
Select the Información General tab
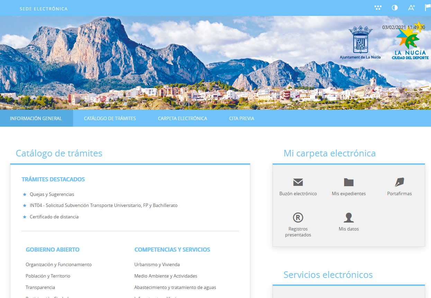[x=36, y=118]
